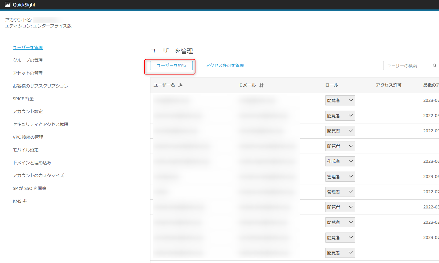Click the ユーザーを招待 button
439x263 pixels.
coord(171,65)
